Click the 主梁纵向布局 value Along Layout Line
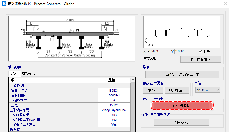This screenshot has height=132, width=229. (x=114, y=110)
